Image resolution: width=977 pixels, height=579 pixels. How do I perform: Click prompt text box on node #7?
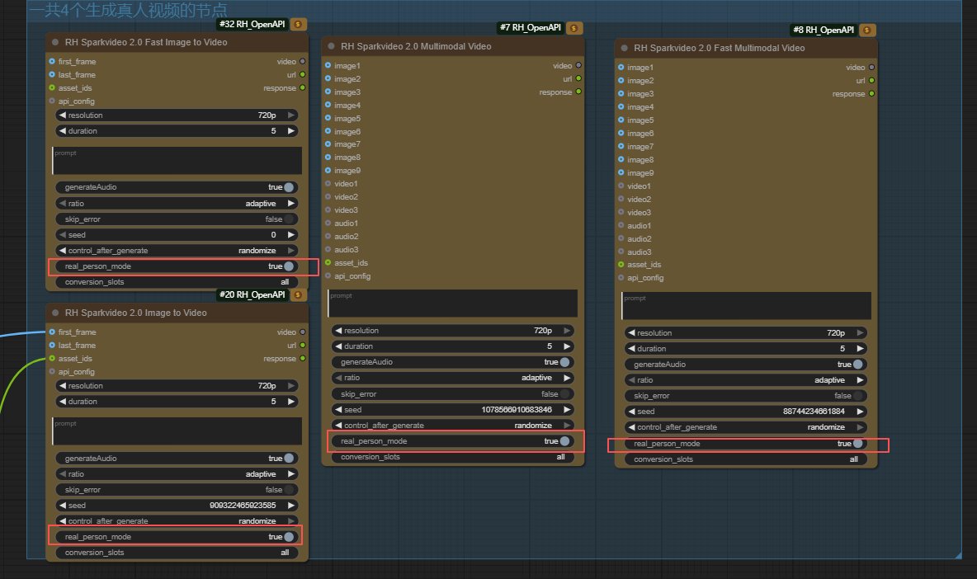pyautogui.click(x=453, y=304)
